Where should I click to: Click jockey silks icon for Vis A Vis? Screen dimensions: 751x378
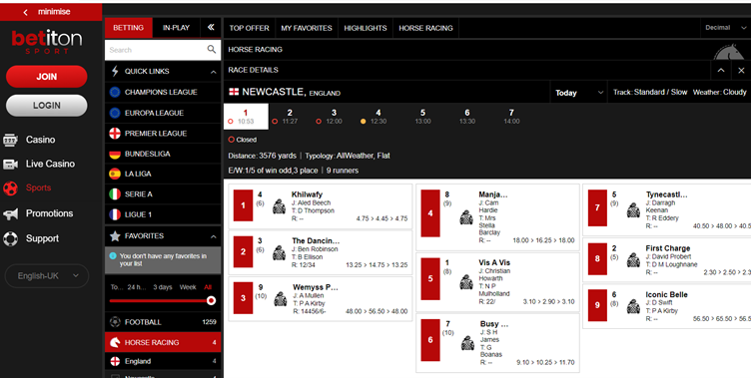[466, 282]
